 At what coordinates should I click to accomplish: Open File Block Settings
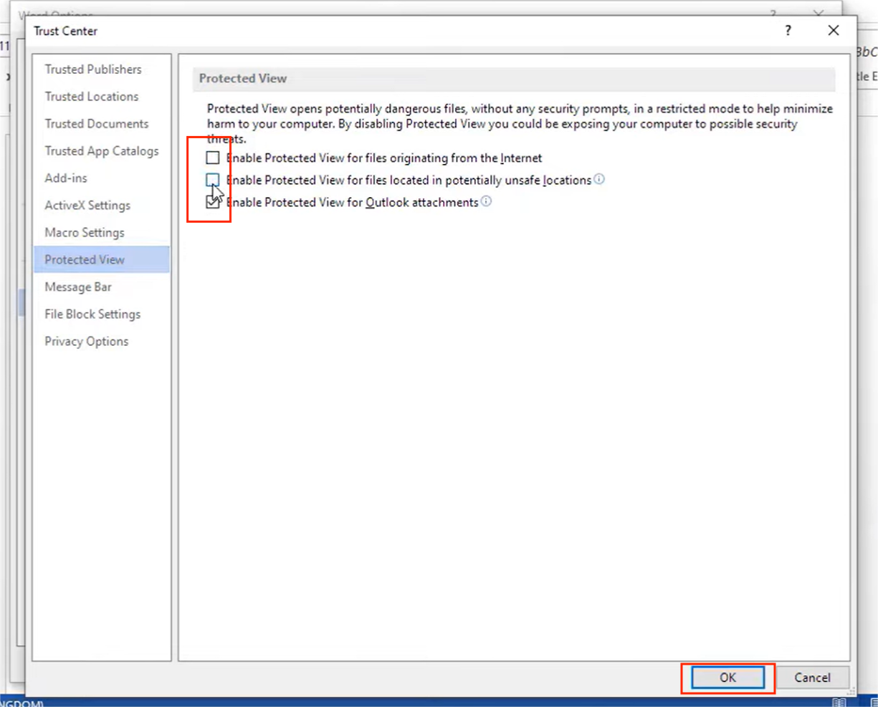[92, 314]
